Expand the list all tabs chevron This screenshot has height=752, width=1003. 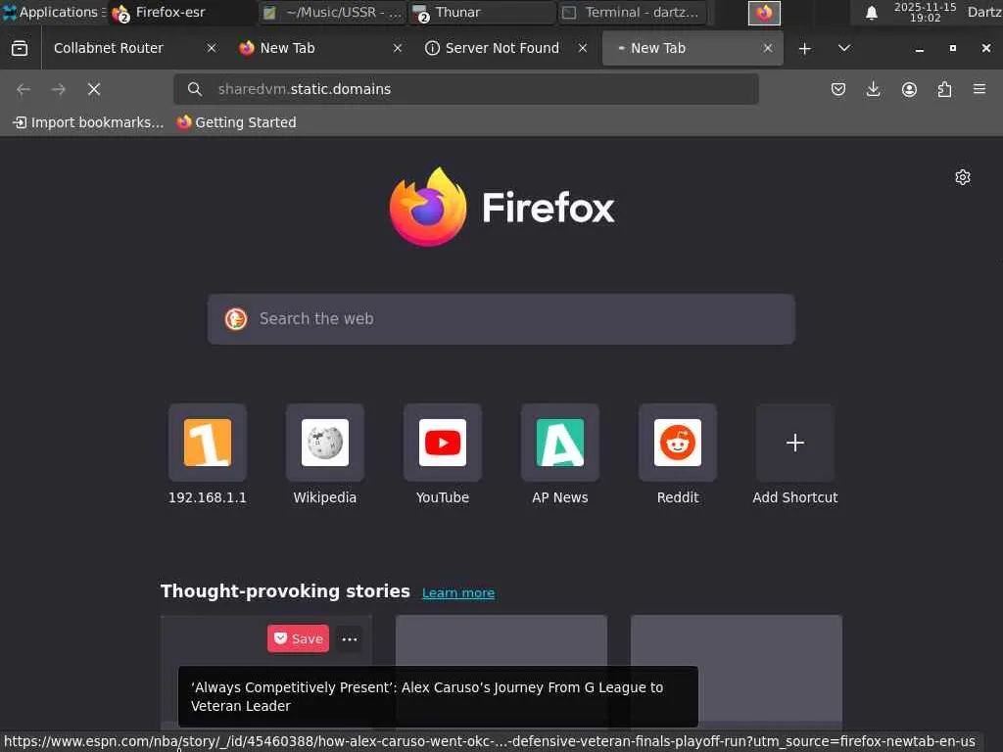point(844,49)
